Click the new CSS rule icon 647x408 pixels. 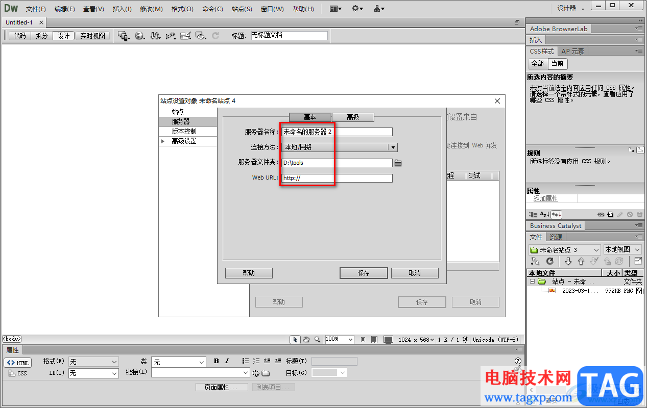pyautogui.click(x=611, y=215)
